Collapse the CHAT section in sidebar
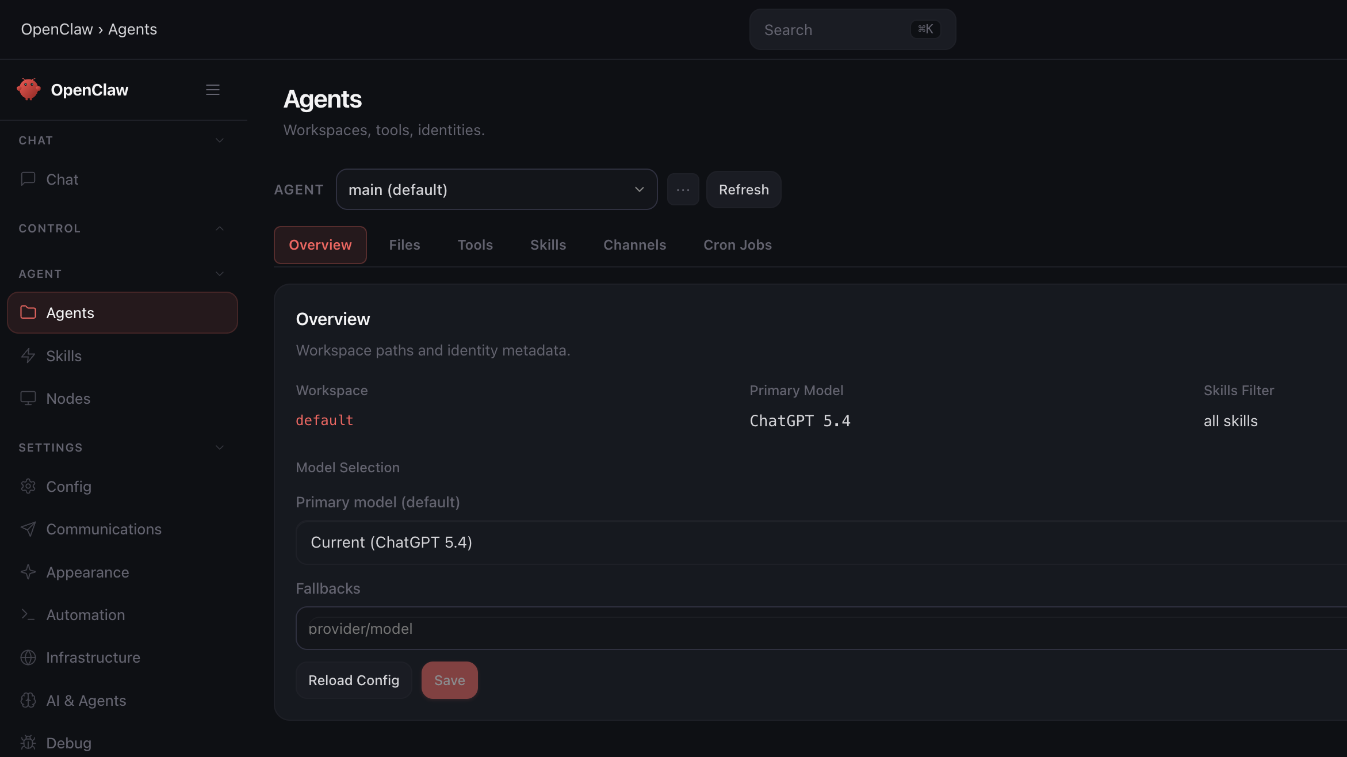 [x=219, y=140]
